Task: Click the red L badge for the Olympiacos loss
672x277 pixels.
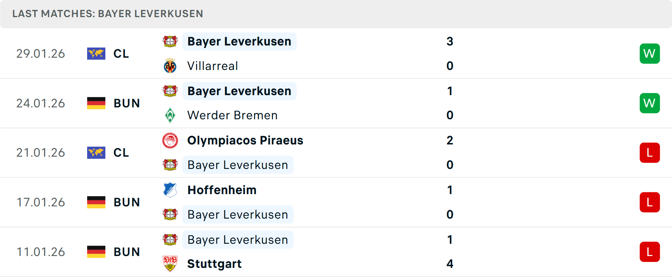Action: click(650, 152)
